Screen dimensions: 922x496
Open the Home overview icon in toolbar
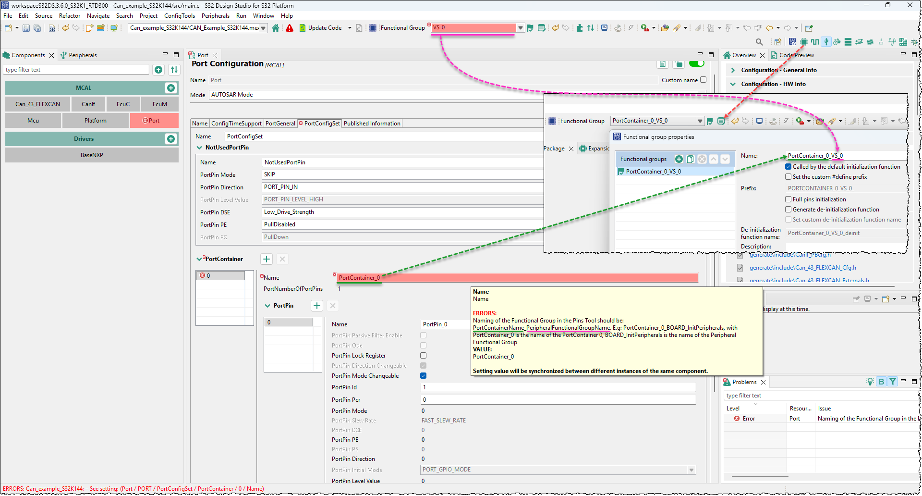276,28
